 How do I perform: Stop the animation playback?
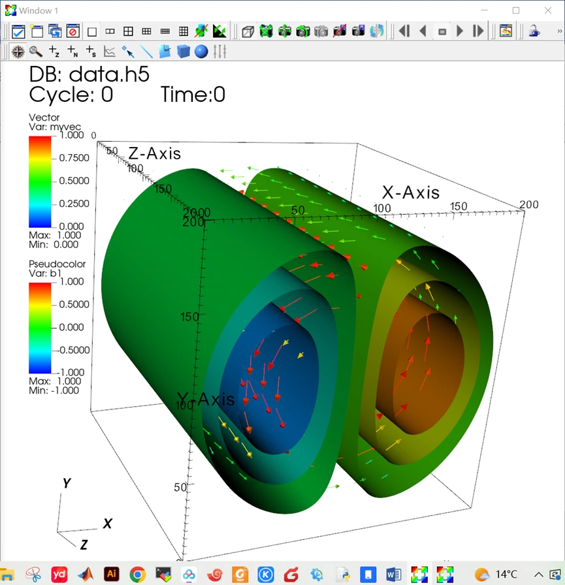(442, 32)
